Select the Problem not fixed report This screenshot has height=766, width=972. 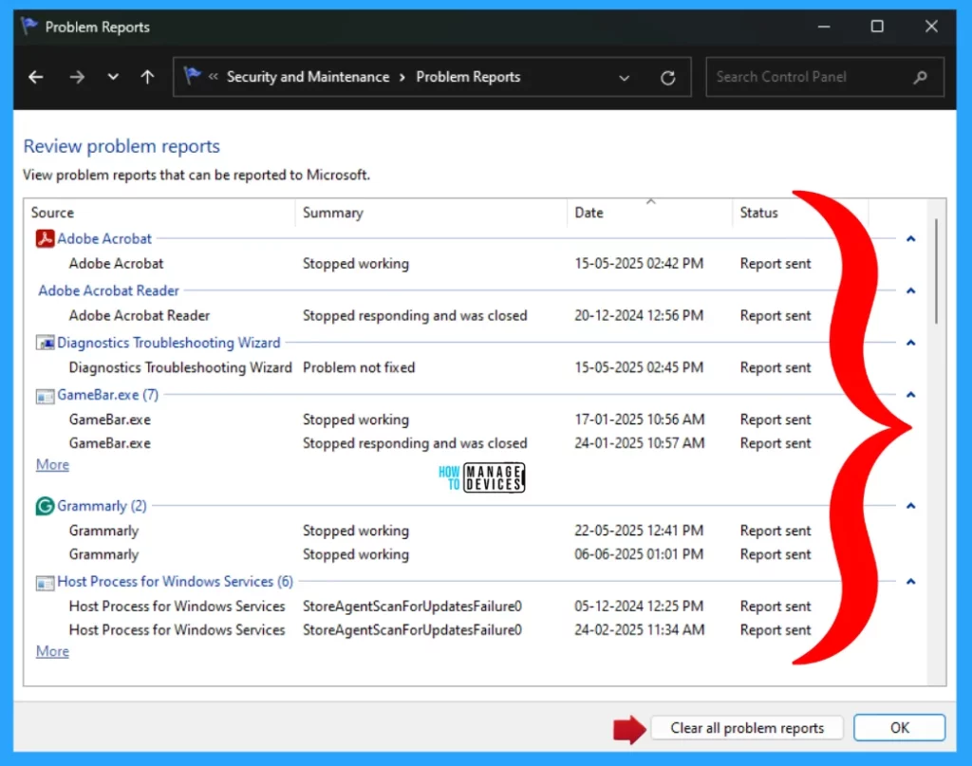coord(440,367)
